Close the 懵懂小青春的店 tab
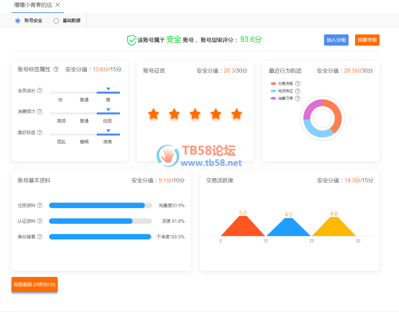Image resolution: width=399 pixels, height=312 pixels. (x=58, y=5)
